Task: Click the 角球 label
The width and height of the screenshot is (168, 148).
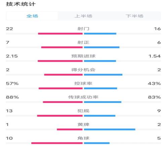Action: tap(83, 138)
